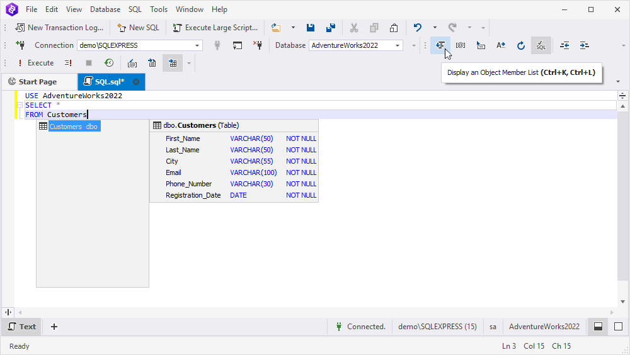630x355 pixels.
Task: Click the single-pane layout icon in status bar
Action: pyautogui.click(x=619, y=327)
